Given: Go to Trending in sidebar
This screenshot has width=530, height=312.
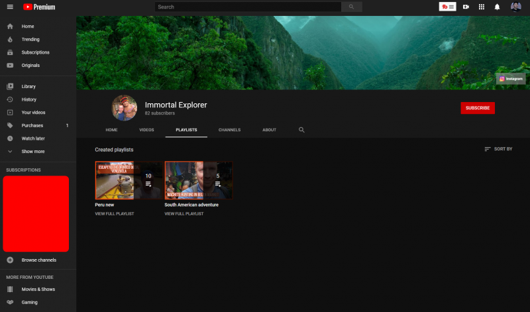Looking at the screenshot, I should (x=30, y=39).
